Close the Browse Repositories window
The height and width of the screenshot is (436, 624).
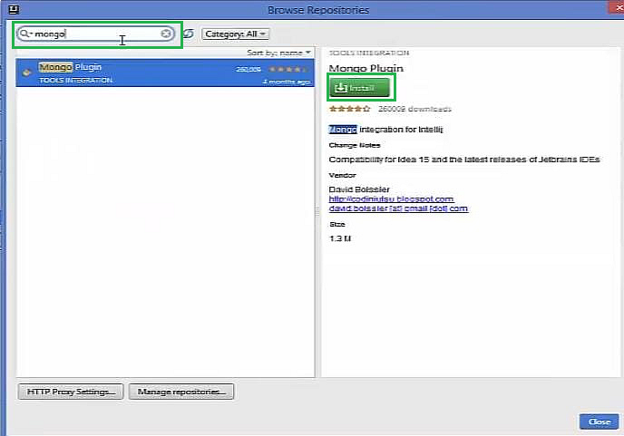pos(618,8)
